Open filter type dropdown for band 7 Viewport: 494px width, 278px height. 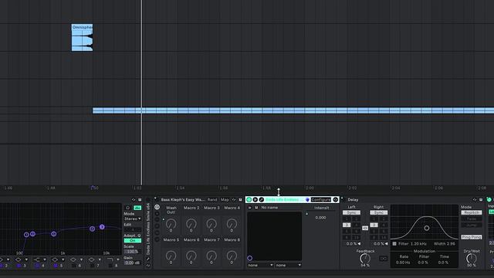tap(94, 259)
